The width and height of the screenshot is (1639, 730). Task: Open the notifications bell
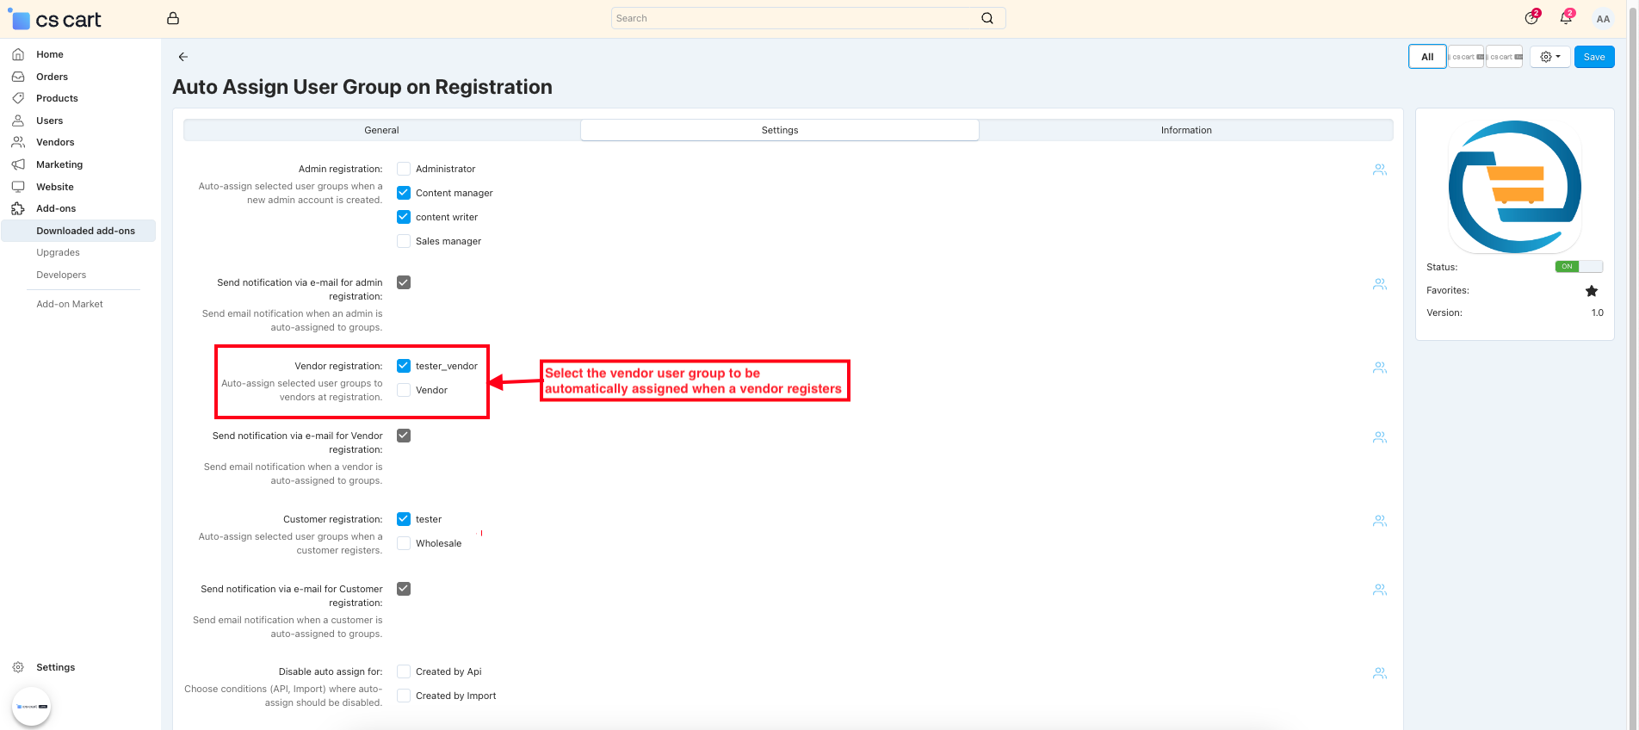(1565, 18)
